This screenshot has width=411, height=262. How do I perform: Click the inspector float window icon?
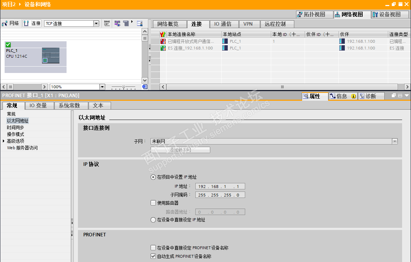pyautogui.click(x=394, y=95)
